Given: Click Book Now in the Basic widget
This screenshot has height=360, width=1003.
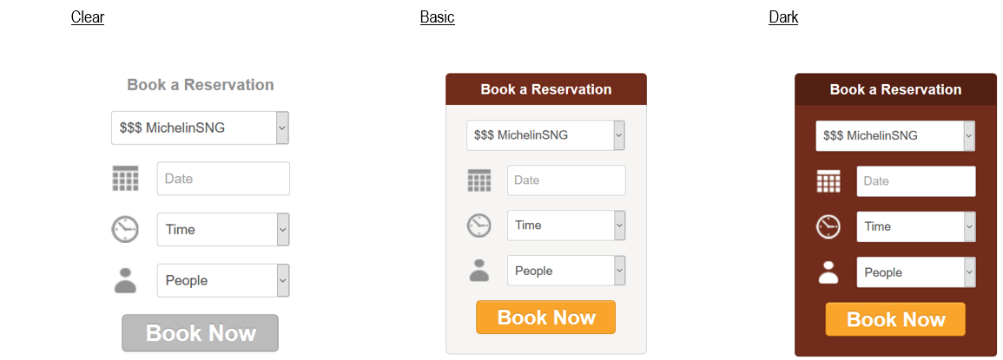Looking at the screenshot, I should (545, 317).
